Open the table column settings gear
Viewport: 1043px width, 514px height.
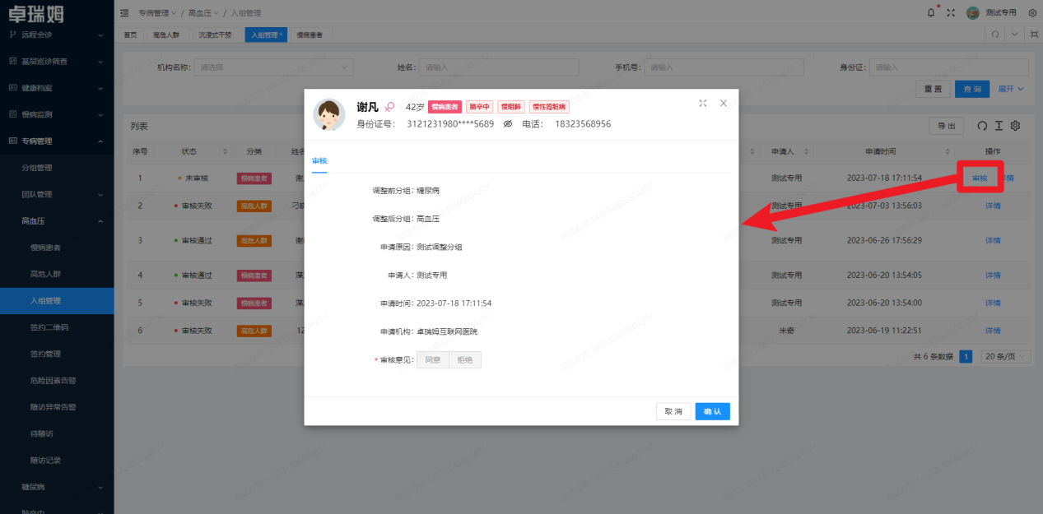point(1015,126)
